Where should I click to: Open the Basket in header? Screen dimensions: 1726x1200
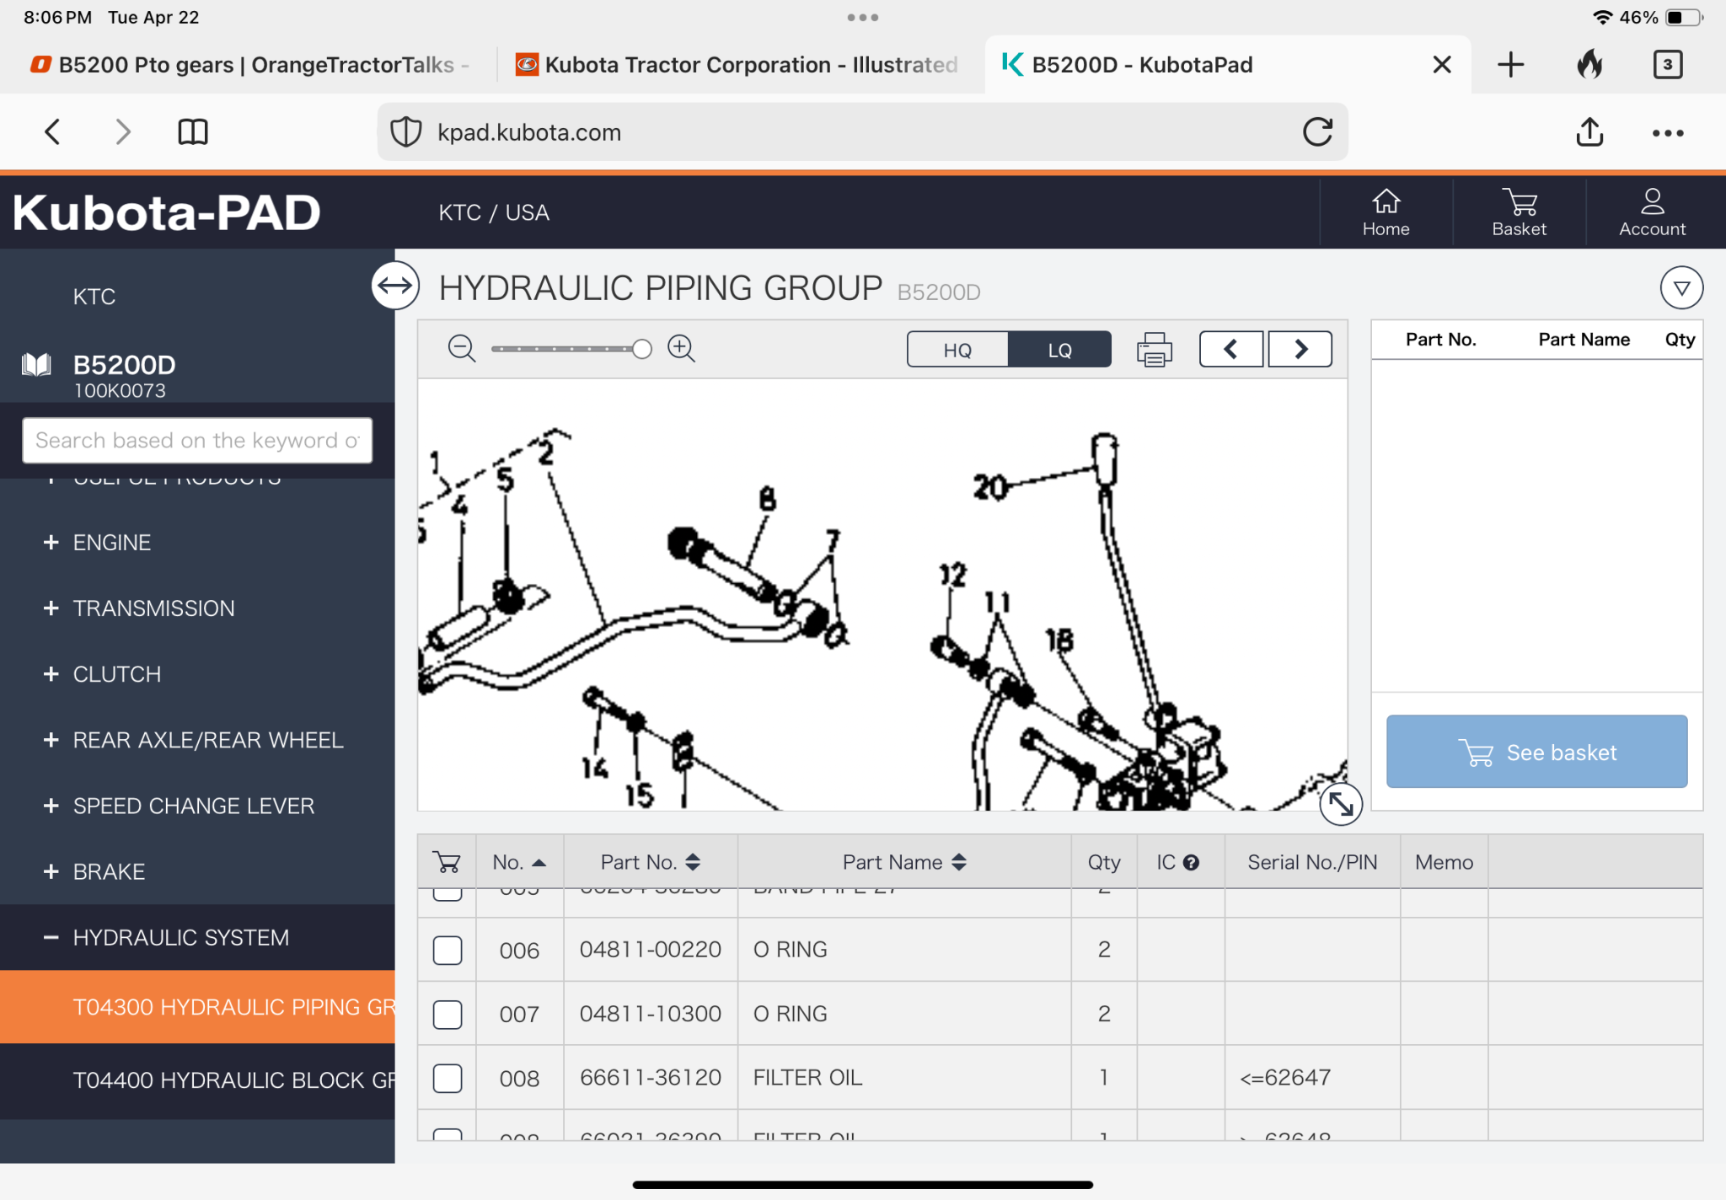1519,212
